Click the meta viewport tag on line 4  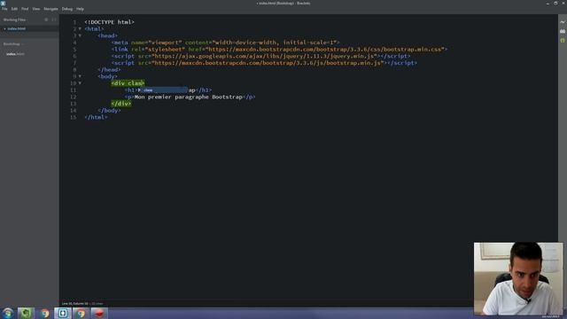point(225,43)
